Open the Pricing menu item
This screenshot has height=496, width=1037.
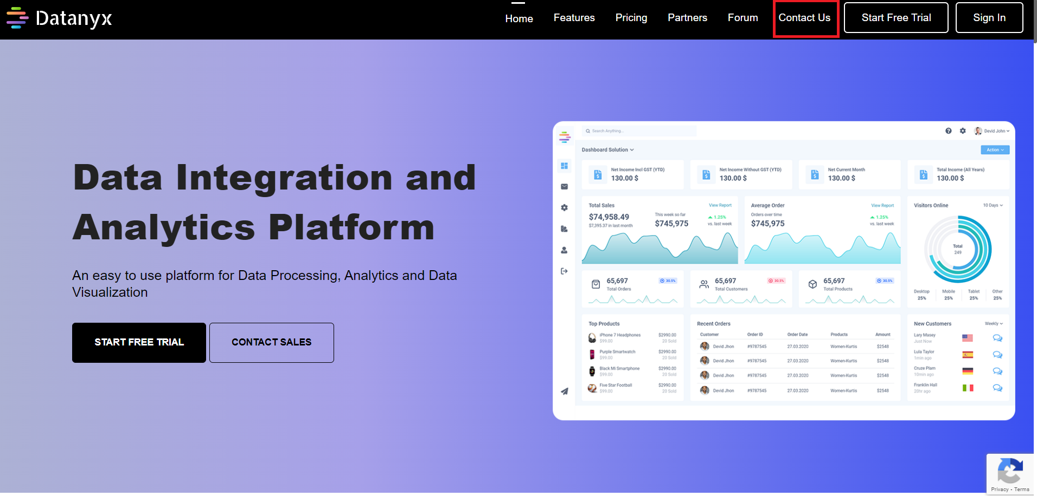[631, 18]
